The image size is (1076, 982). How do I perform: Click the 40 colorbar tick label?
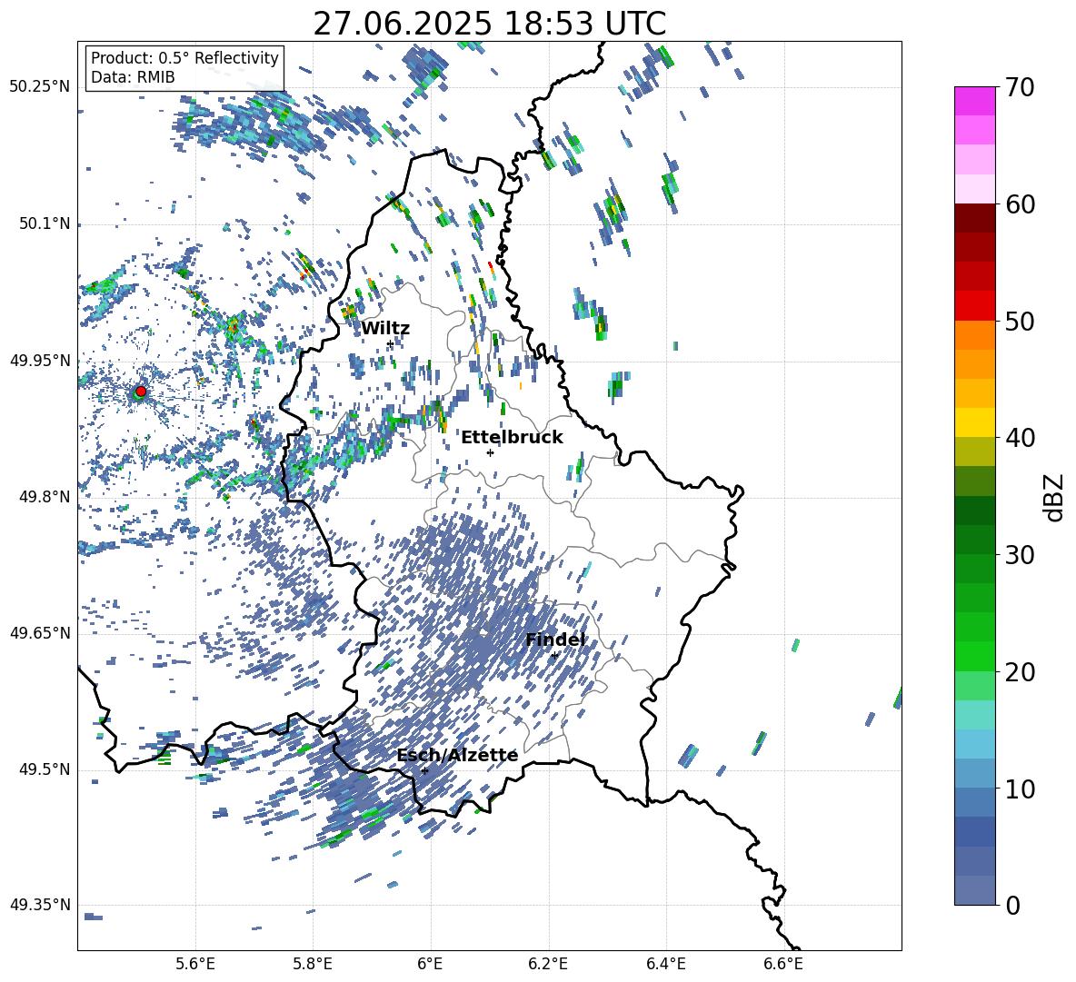point(1021,438)
